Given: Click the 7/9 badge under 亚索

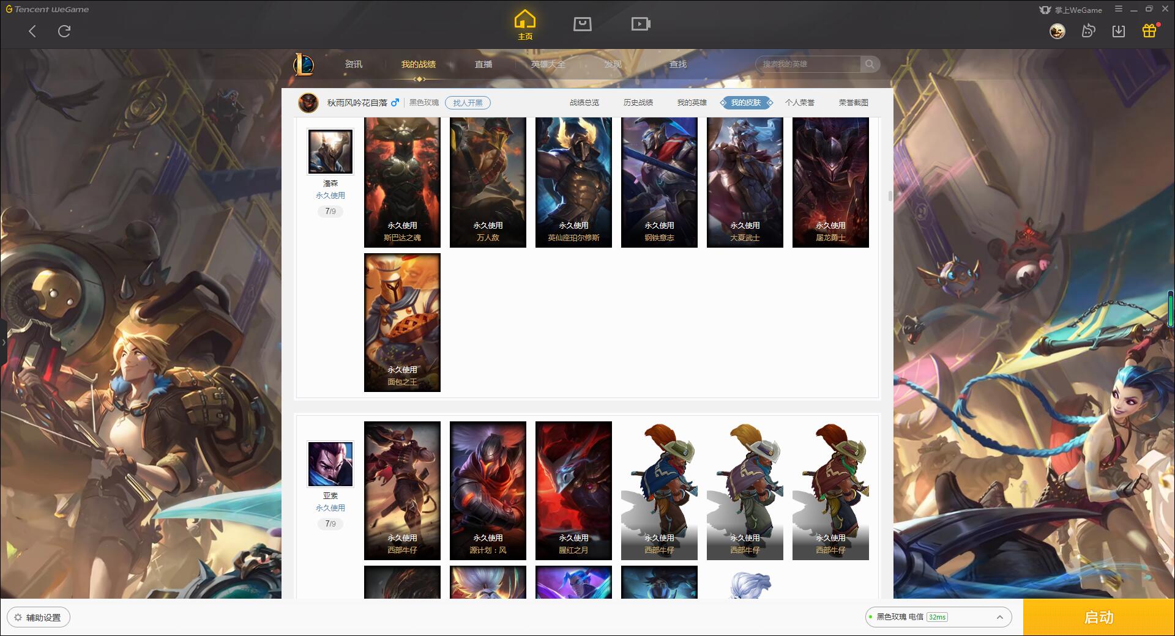Looking at the screenshot, I should coord(330,524).
